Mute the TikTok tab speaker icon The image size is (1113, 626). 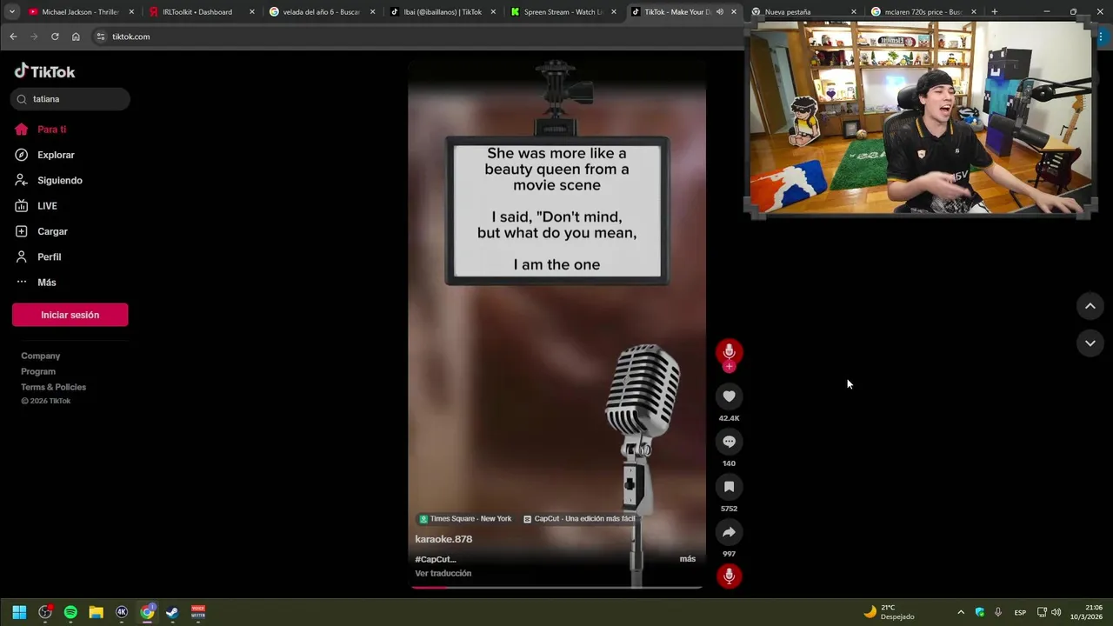click(x=719, y=12)
